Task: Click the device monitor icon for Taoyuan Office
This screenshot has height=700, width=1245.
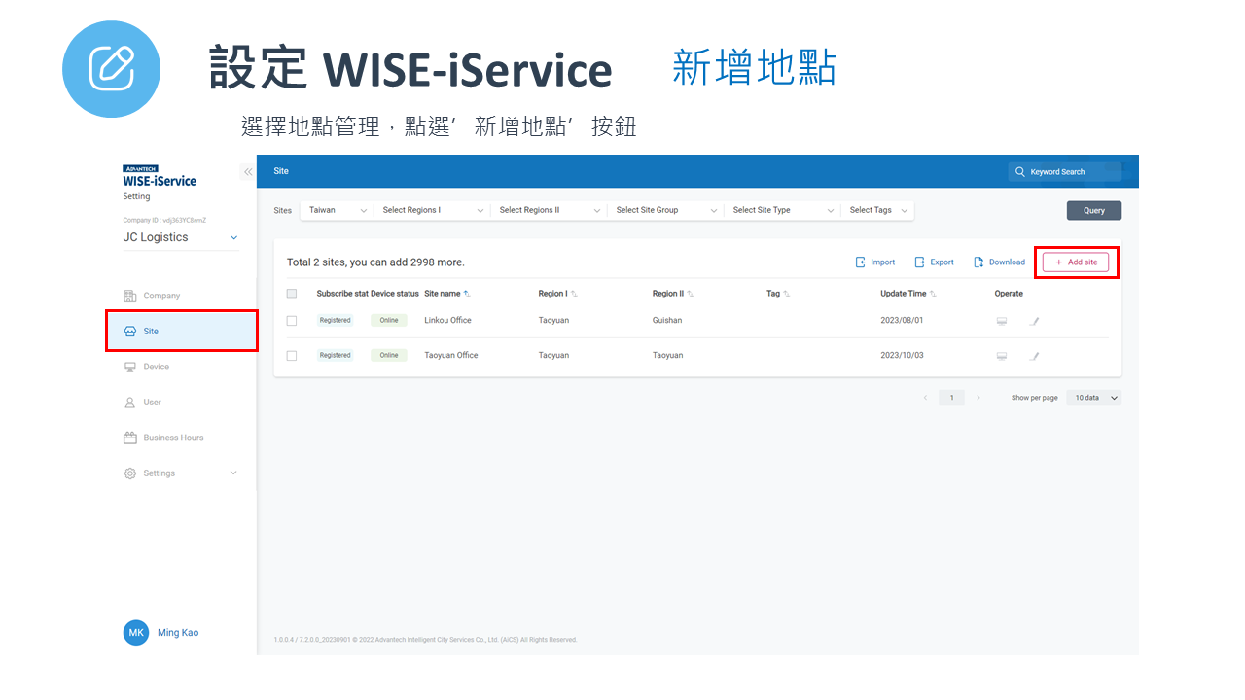Action: pos(1002,356)
